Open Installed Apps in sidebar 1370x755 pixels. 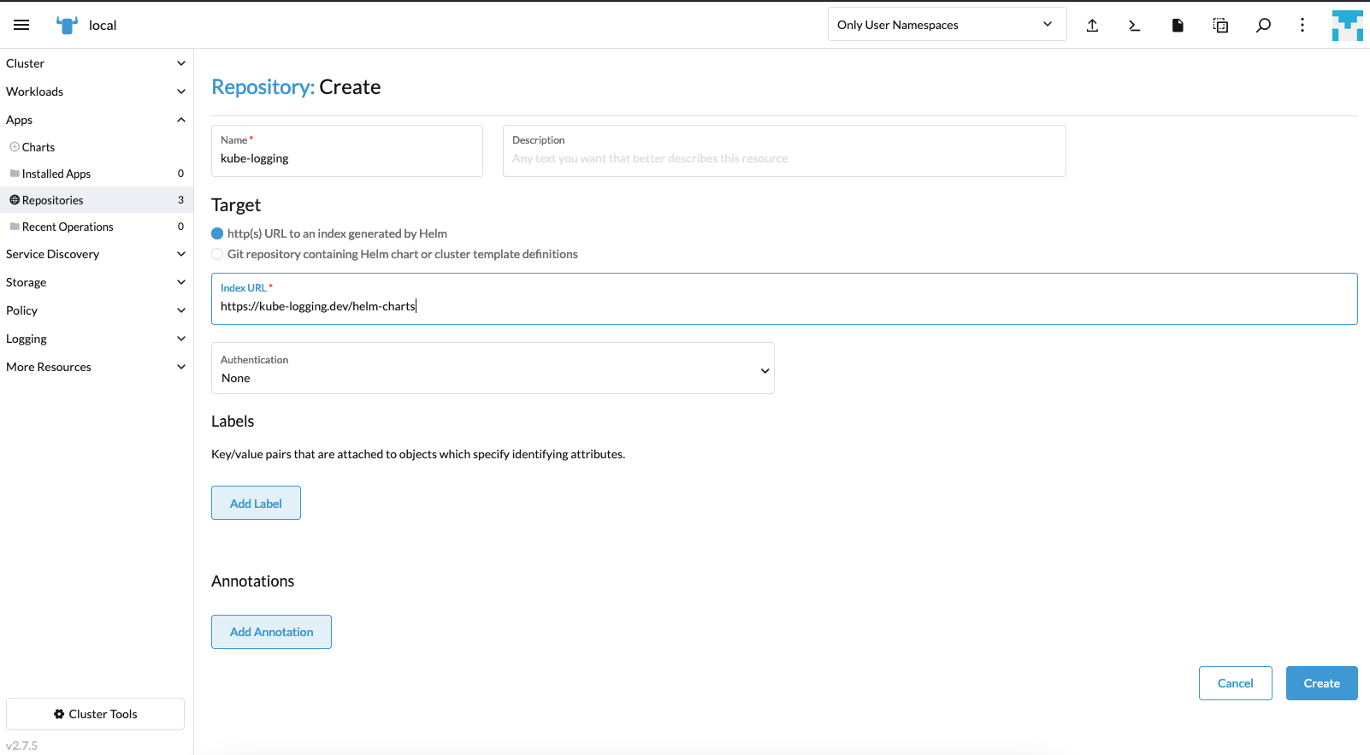[96, 174]
